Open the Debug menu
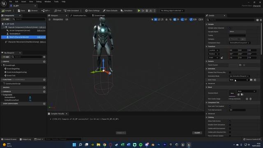The image size is (263, 148). coord(39,2)
